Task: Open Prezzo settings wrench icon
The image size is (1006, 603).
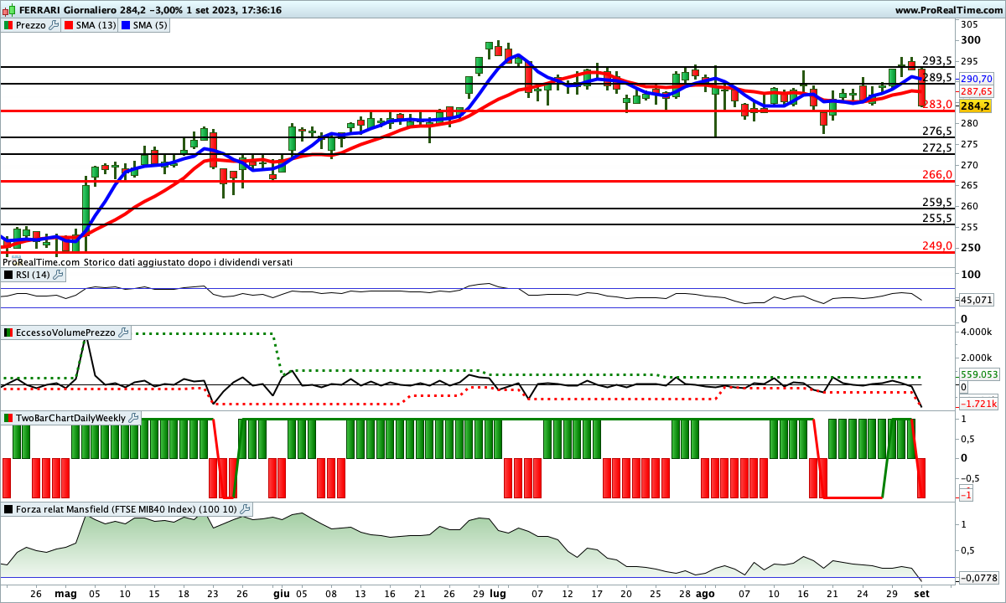Action: [x=54, y=25]
